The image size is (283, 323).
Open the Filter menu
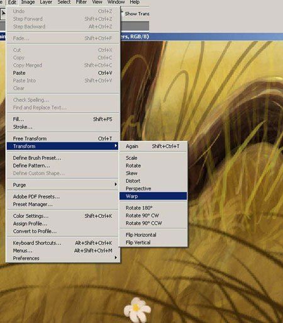pos(81,3)
